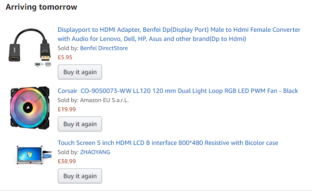
Task: Click the HDMI female end of pictured adapter
Action: click(13, 52)
